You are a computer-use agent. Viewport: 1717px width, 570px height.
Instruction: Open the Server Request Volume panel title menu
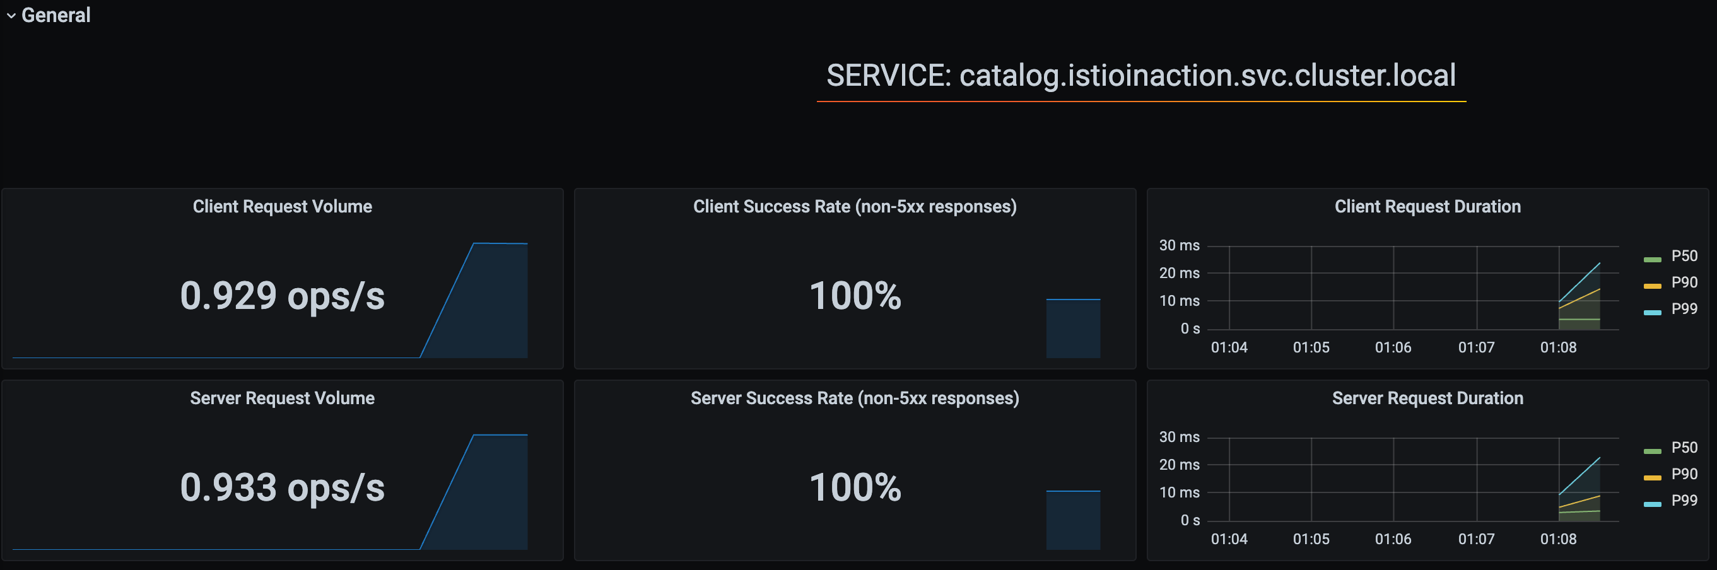[283, 398]
